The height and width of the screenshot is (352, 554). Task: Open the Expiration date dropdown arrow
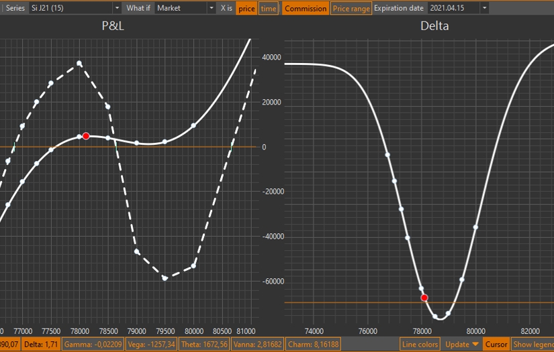tap(484, 8)
